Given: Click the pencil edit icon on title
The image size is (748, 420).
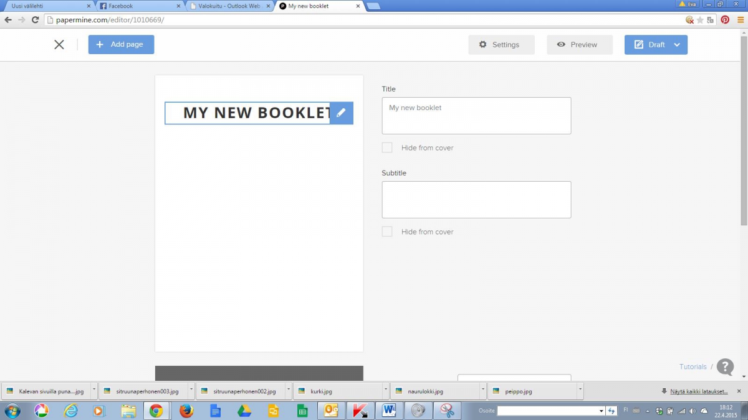Looking at the screenshot, I should coord(341,113).
